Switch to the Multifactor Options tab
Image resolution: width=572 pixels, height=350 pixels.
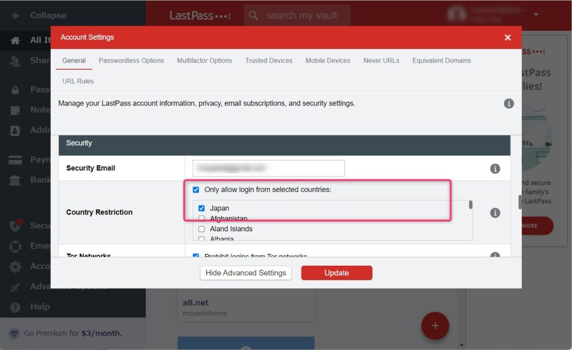pos(204,60)
